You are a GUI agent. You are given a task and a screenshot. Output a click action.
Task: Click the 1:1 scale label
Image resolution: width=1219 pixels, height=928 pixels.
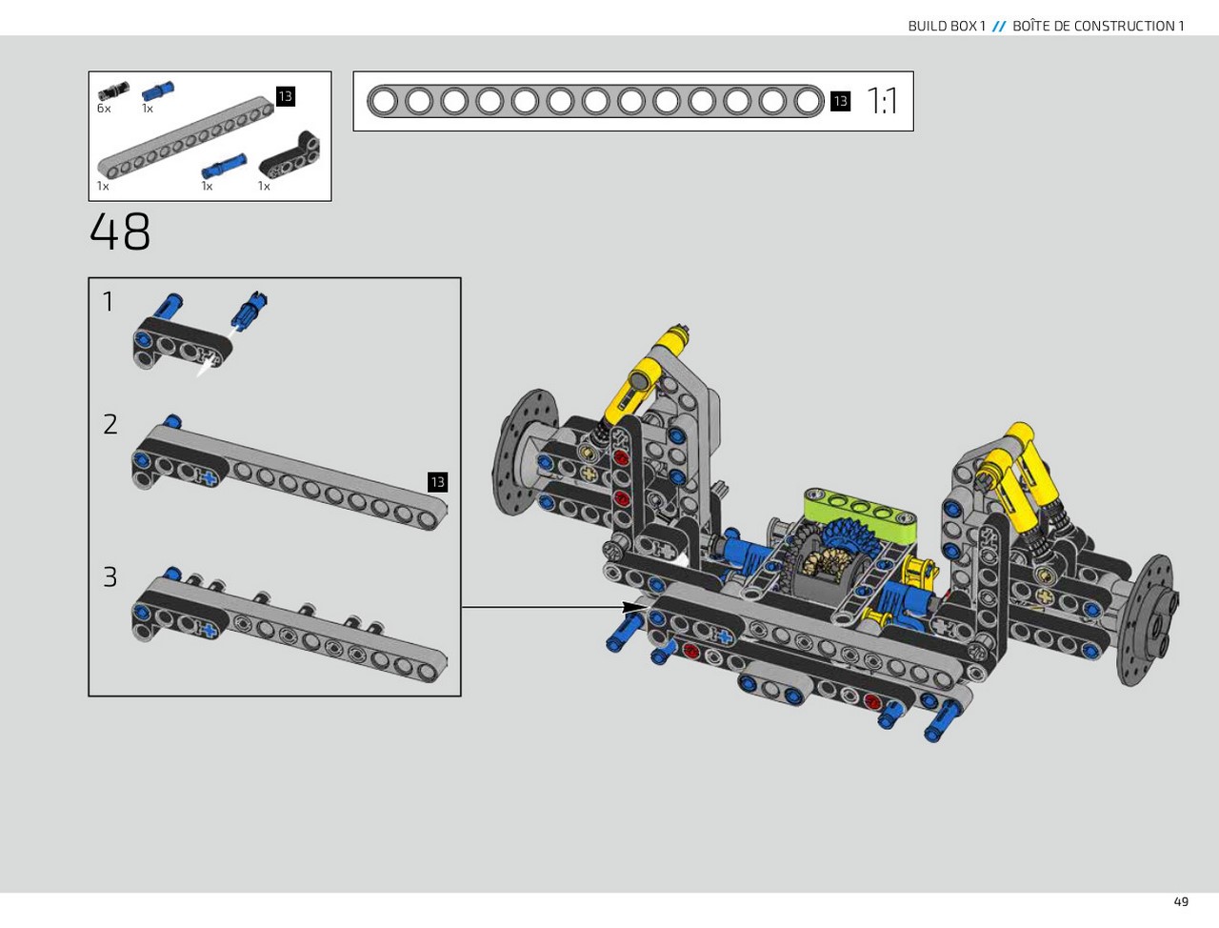[x=882, y=101]
